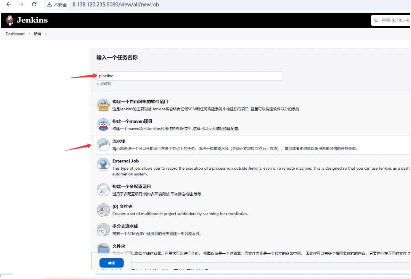The image size is (411, 279).
Task: Click the not-secure warning triangle icon
Action: pos(50,5)
